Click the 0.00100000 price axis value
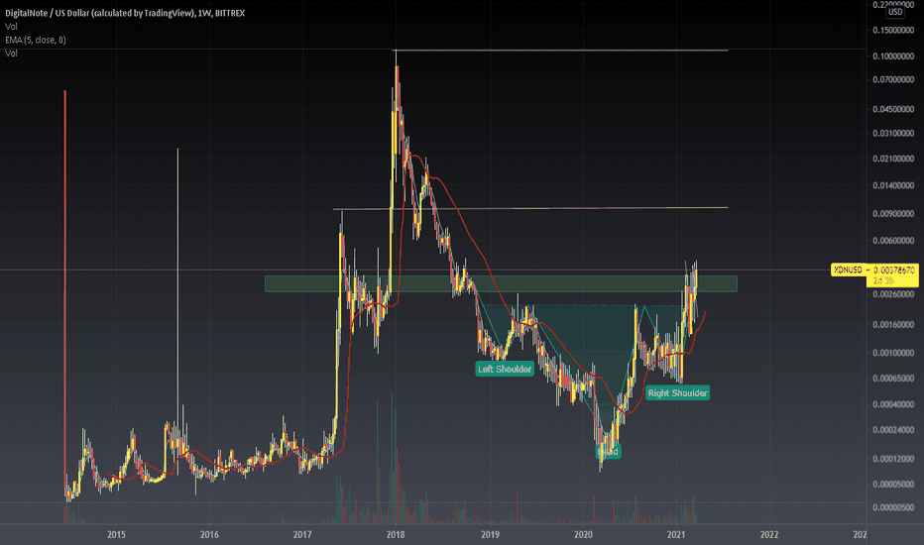 click(893, 353)
